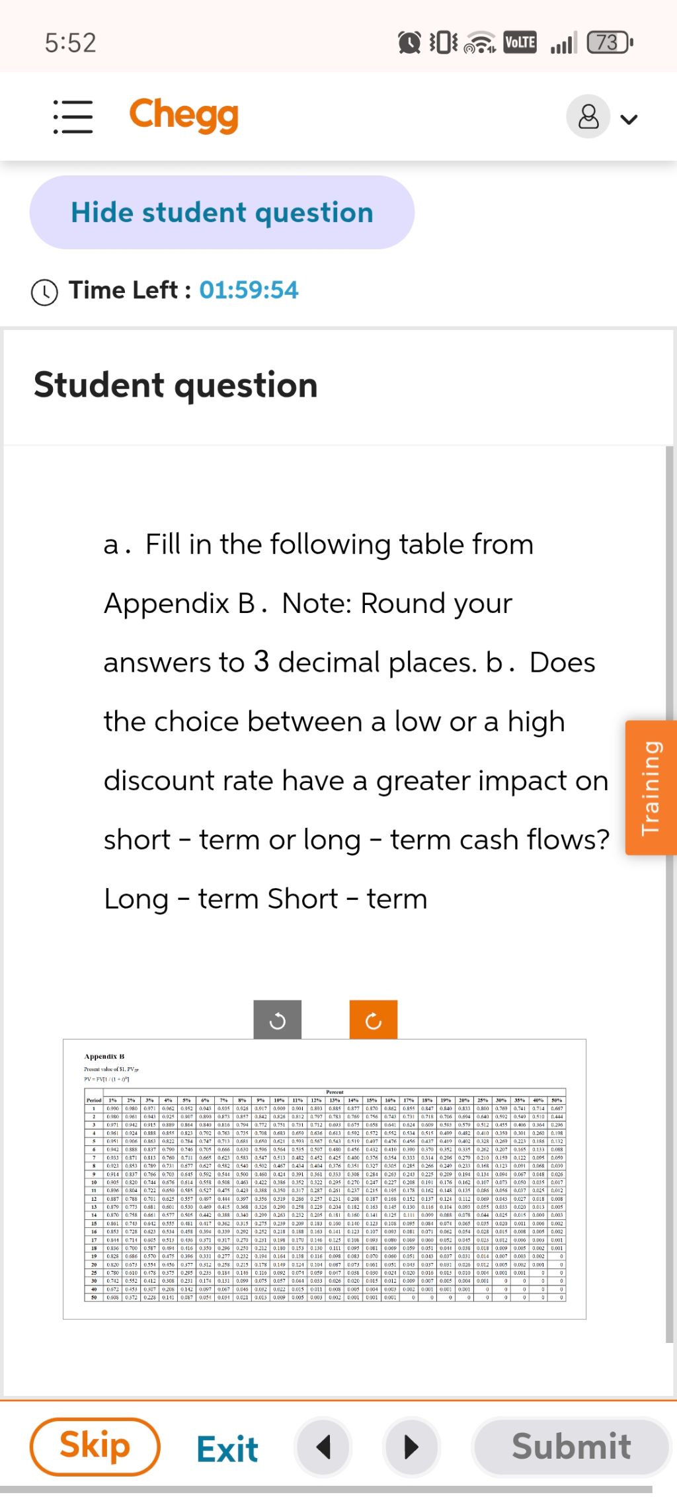The width and height of the screenshot is (677, 1503).
Task: Go to next with right arrow
Action: click(411, 1447)
